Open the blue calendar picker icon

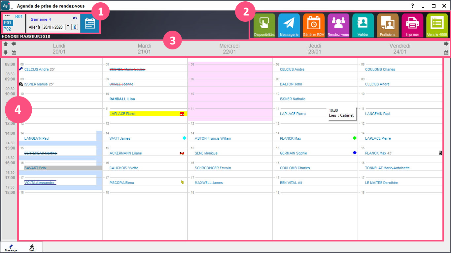click(90, 23)
